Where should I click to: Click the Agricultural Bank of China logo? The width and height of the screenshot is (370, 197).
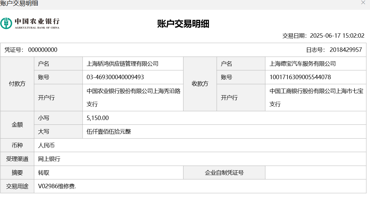click(30, 23)
